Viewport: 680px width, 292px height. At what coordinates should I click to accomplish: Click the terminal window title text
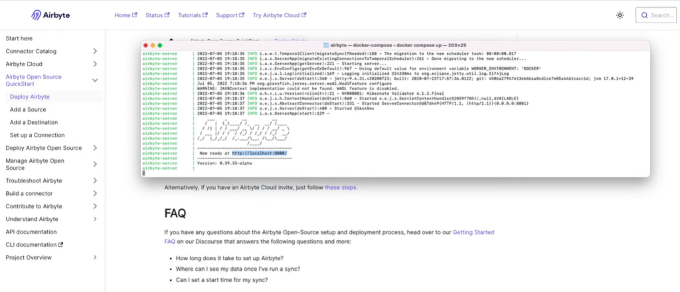coord(398,45)
